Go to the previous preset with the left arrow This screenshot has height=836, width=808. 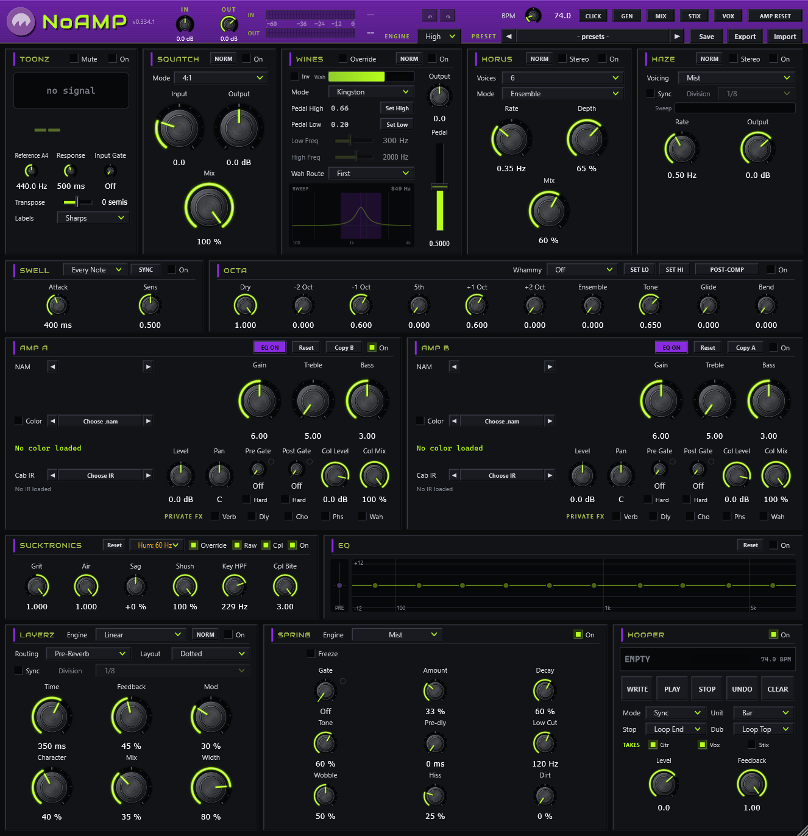pos(509,37)
